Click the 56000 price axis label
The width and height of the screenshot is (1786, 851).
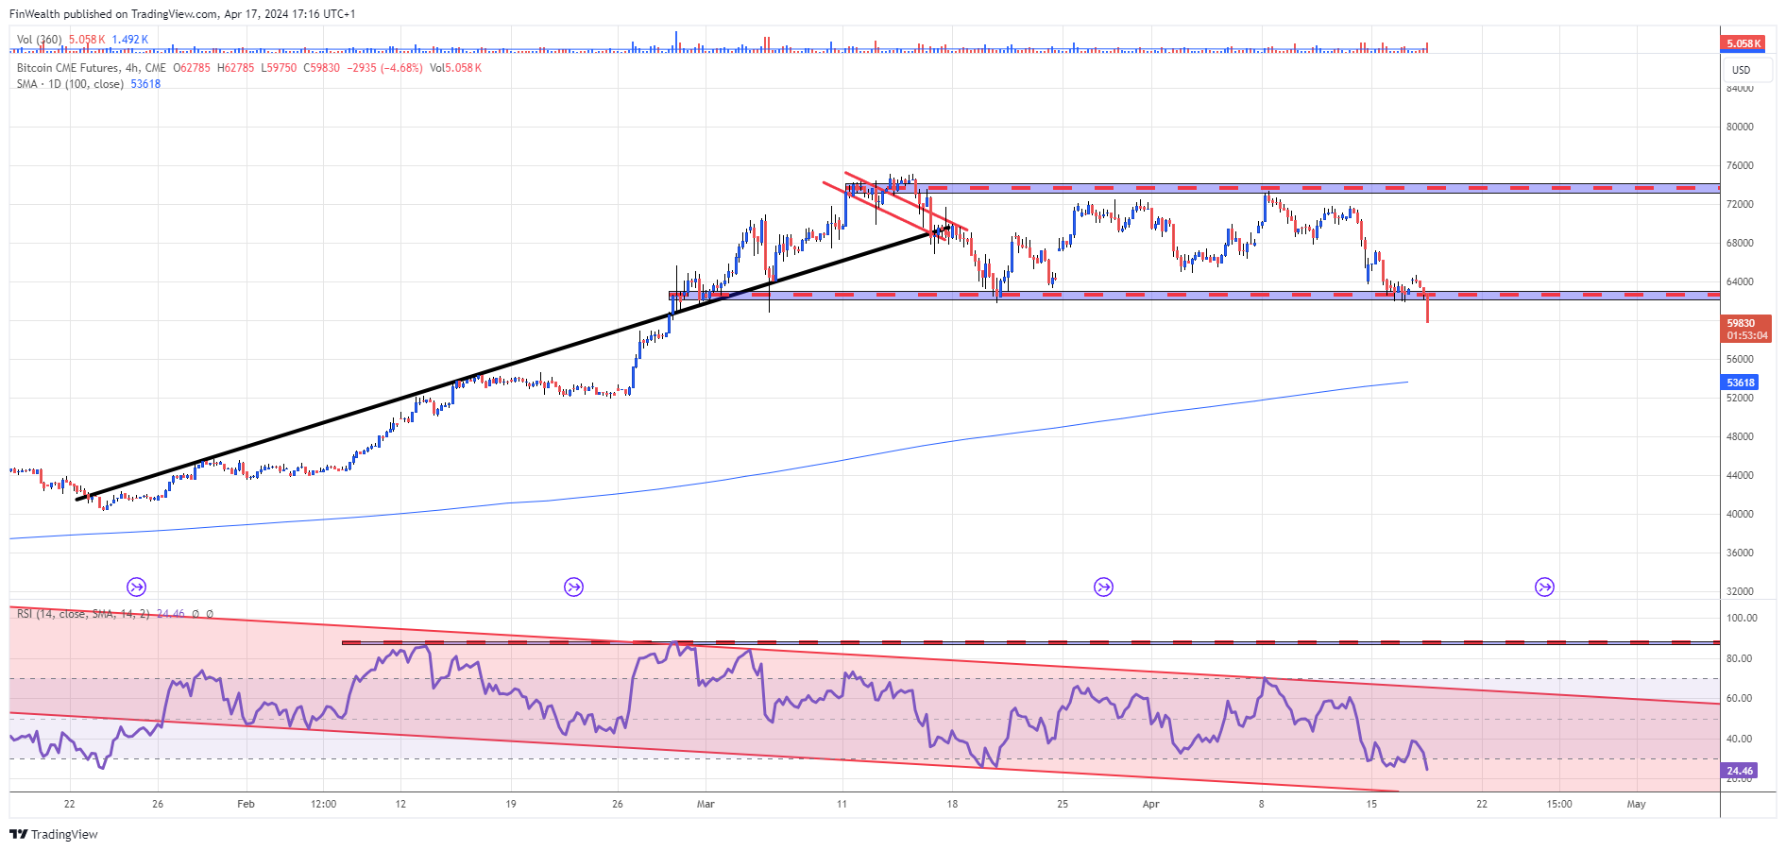click(1740, 359)
